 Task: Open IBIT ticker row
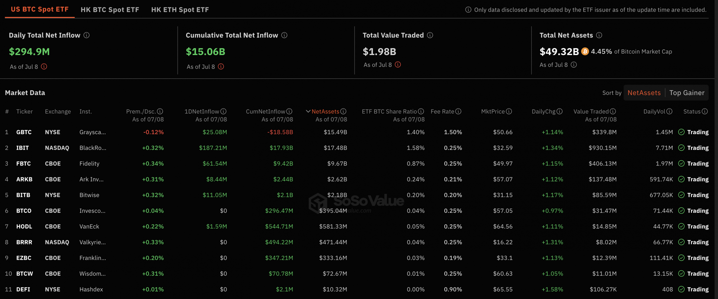[357, 148]
